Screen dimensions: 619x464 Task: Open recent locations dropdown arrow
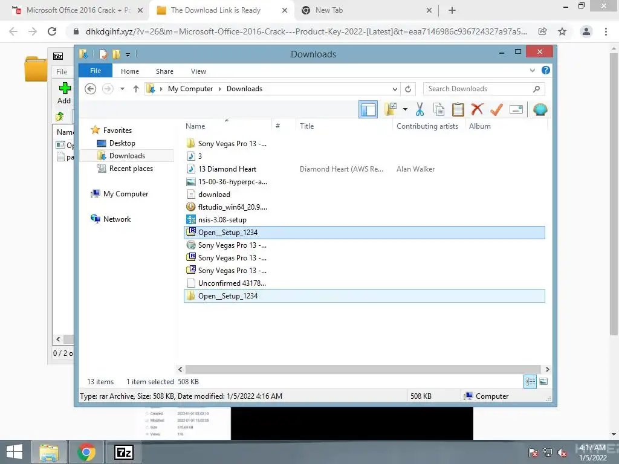pyautogui.click(x=122, y=89)
